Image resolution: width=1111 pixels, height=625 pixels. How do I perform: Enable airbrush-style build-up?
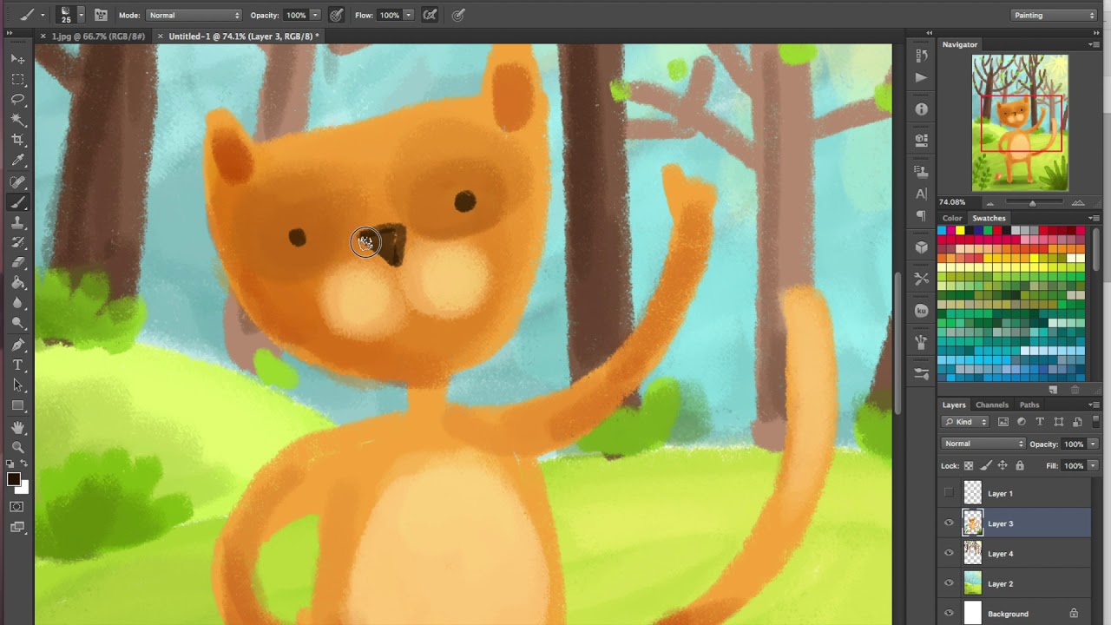430,15
